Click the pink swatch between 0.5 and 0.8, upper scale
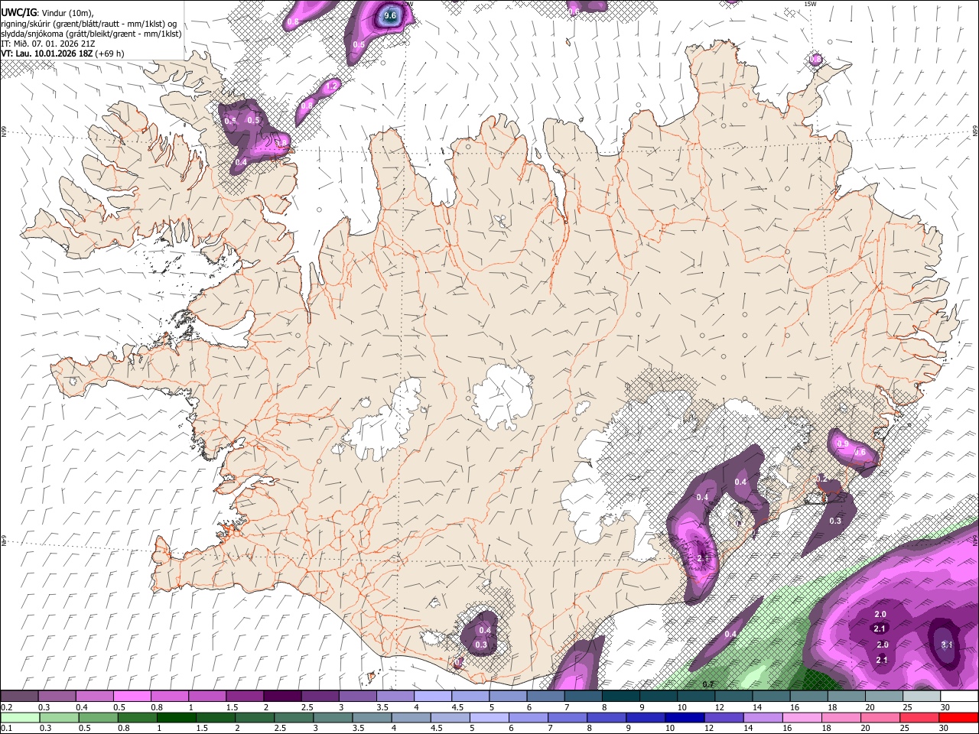 [x=132, y=697]
